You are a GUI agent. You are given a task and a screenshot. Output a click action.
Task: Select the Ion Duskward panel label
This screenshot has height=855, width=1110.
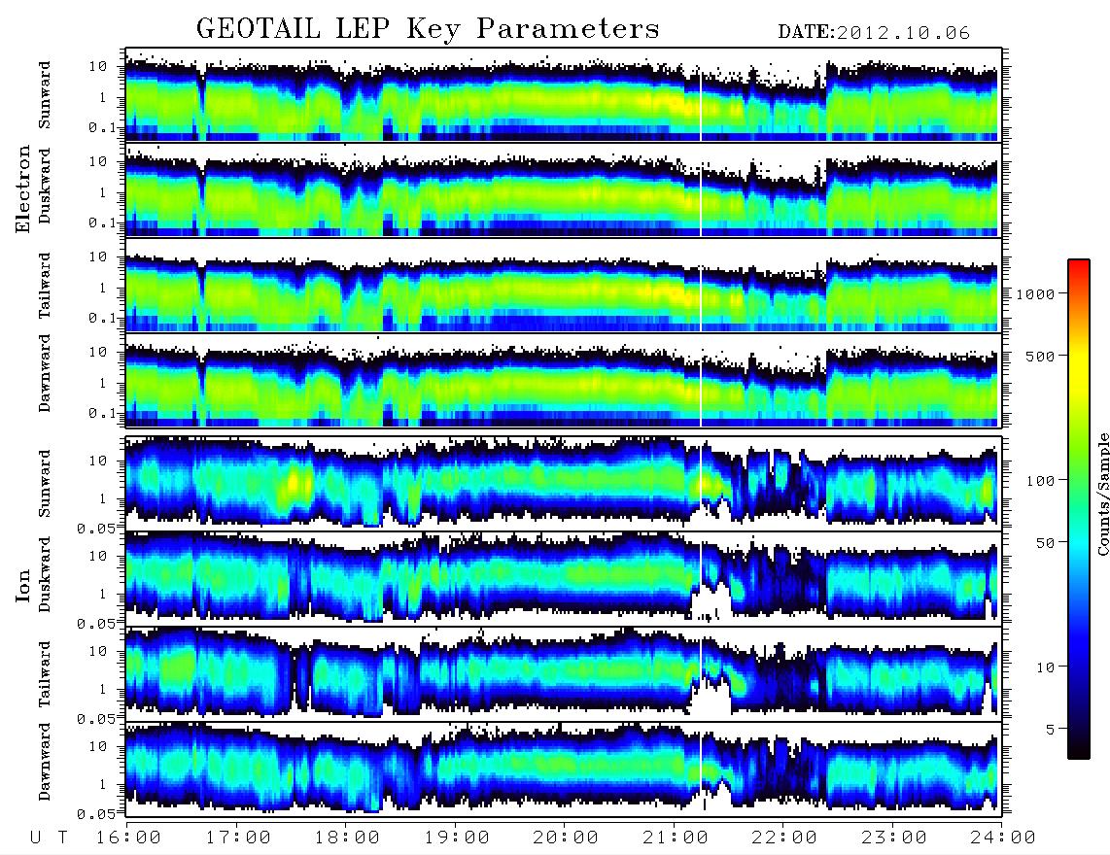45,575
